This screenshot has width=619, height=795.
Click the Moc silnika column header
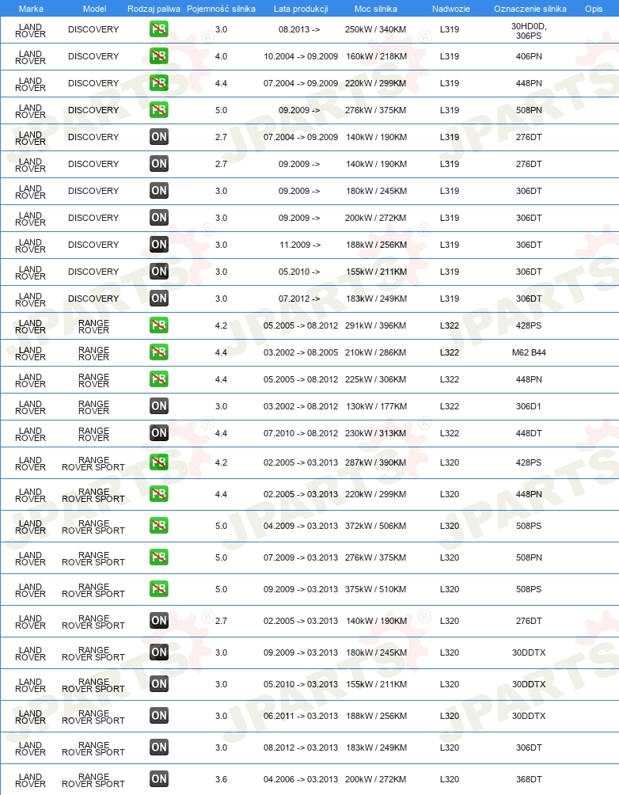click(376, 9)
